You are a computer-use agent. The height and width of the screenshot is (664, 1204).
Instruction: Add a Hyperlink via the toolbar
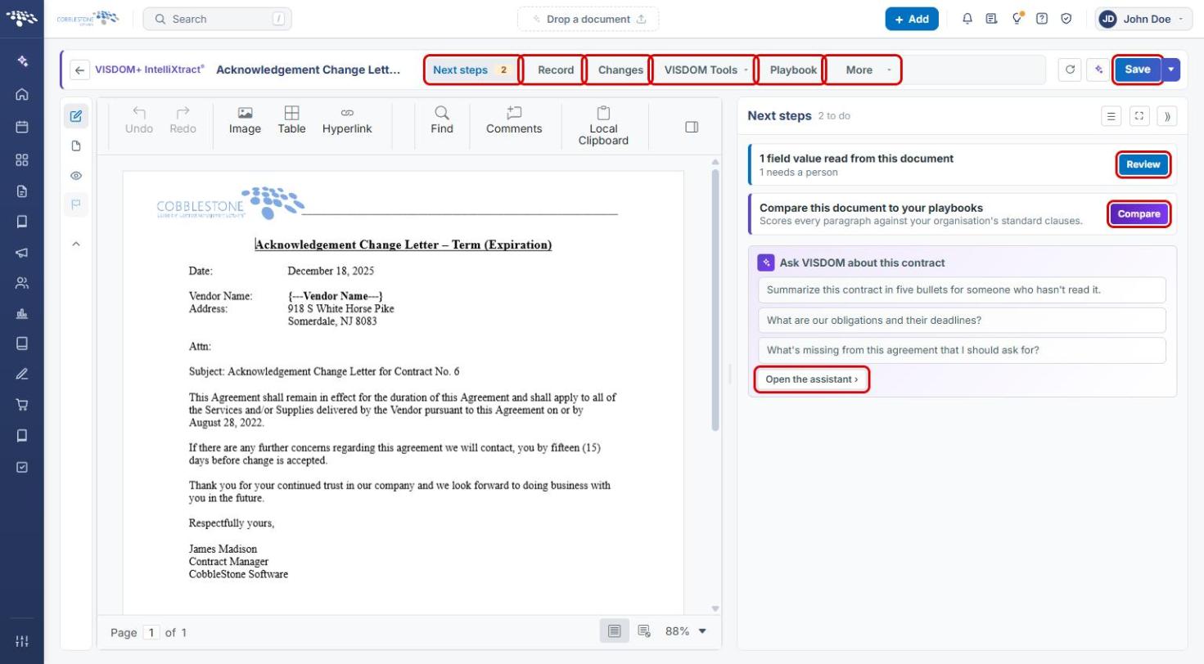pyautogui.click(x=347, y=120)
